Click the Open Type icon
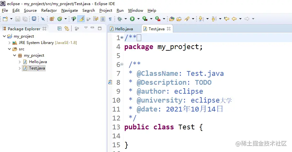 point(74,19)
